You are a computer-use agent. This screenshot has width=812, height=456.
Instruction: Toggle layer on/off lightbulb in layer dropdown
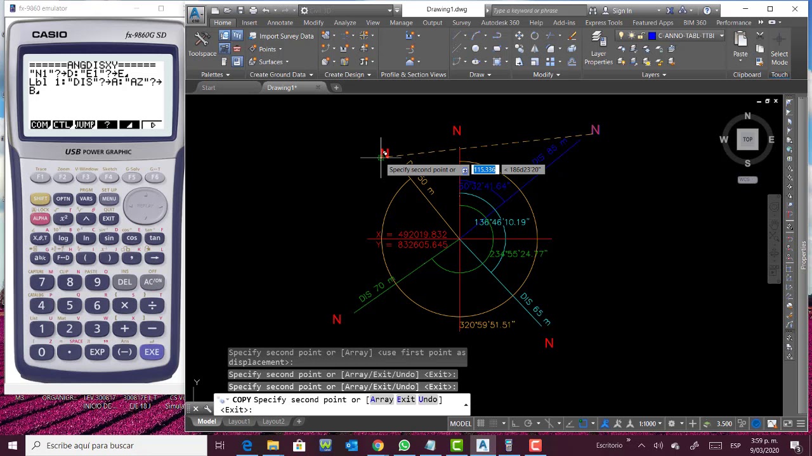tap(621, 36)
